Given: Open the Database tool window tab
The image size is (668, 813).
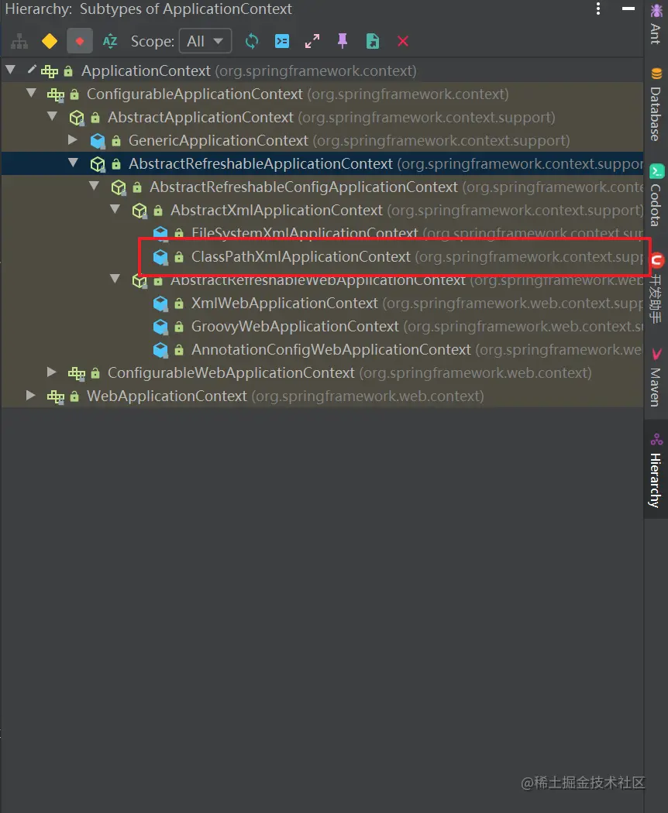Looking at the screenshot, I should click(656, 105).
